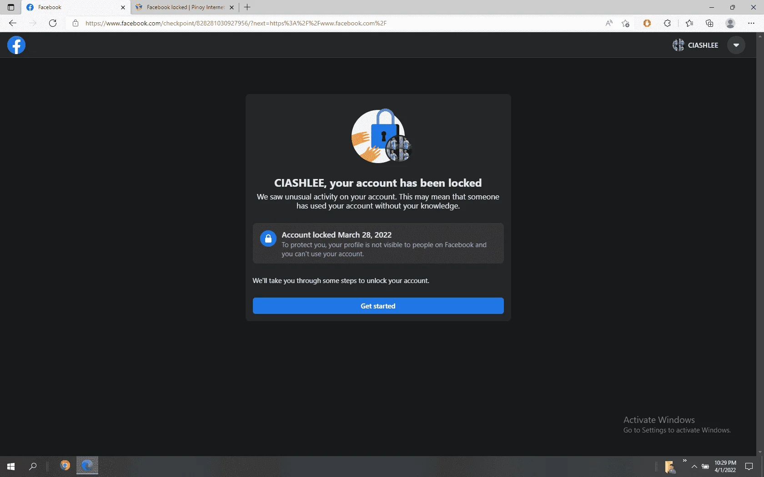
Task: Click the Account locked March 28, 2022 text
Action: coord(337,235)
